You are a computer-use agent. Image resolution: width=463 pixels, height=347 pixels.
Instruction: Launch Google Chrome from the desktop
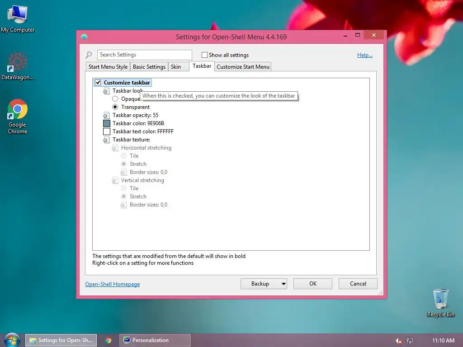pyautogui.click(x=18, y=117)
